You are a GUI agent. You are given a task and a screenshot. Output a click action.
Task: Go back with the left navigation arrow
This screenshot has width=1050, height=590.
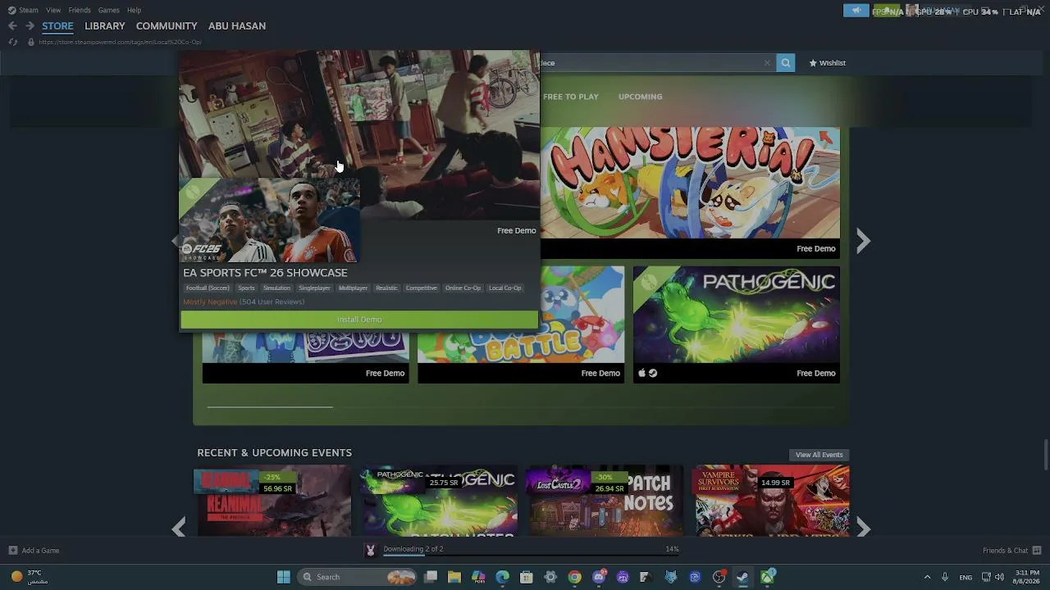pos(12,26)
